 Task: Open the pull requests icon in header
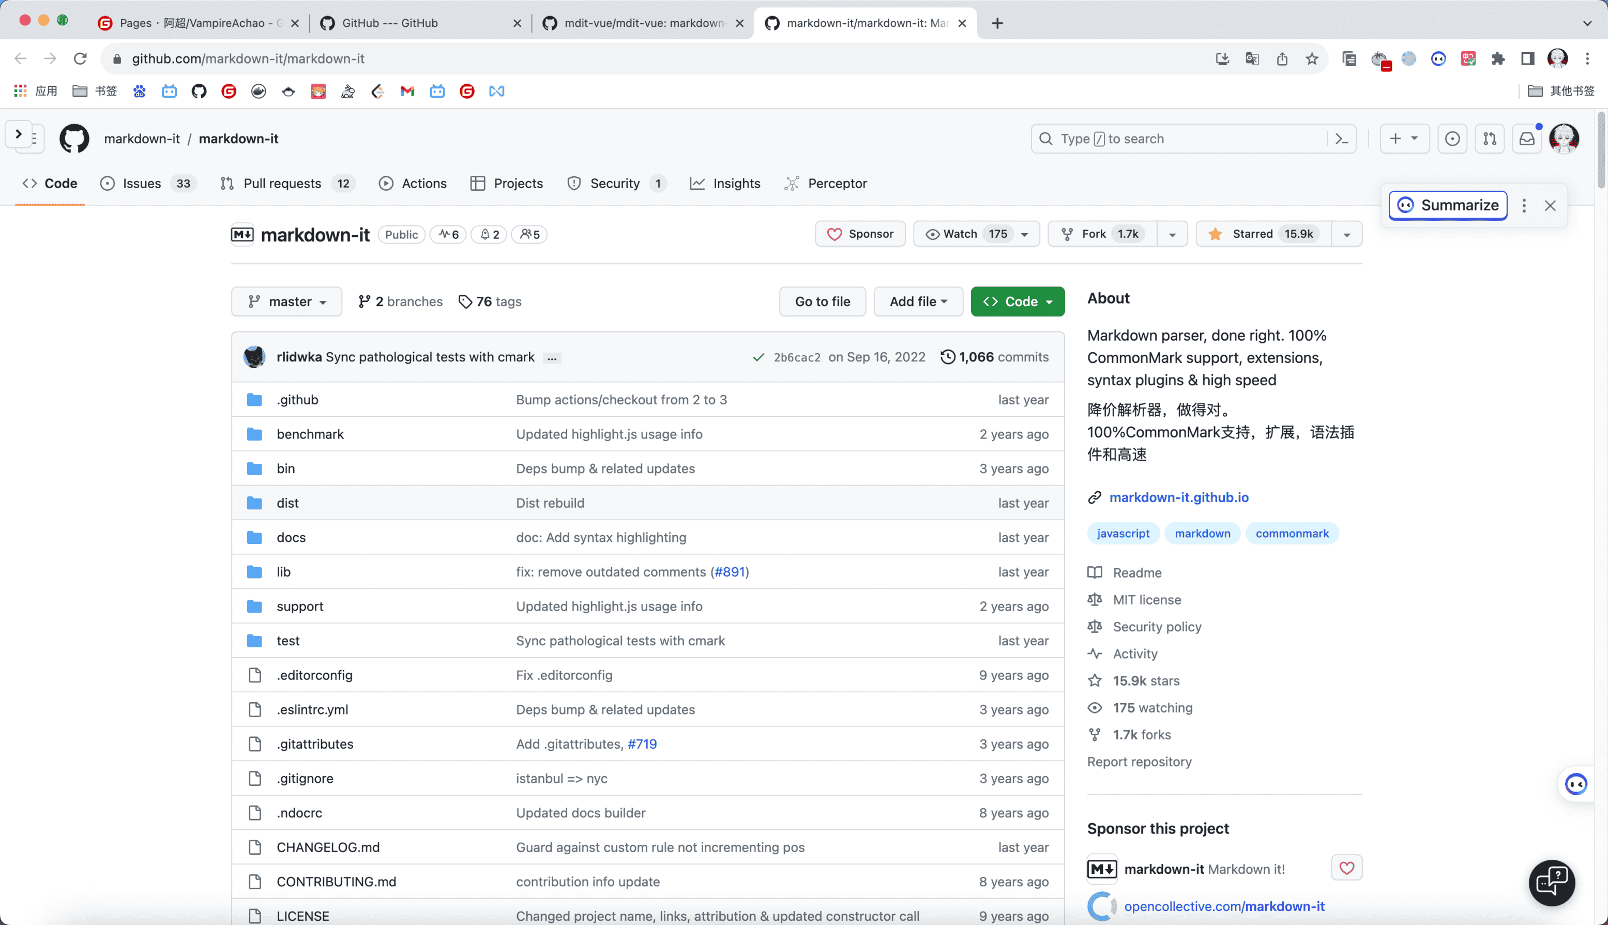(1489, 139)
